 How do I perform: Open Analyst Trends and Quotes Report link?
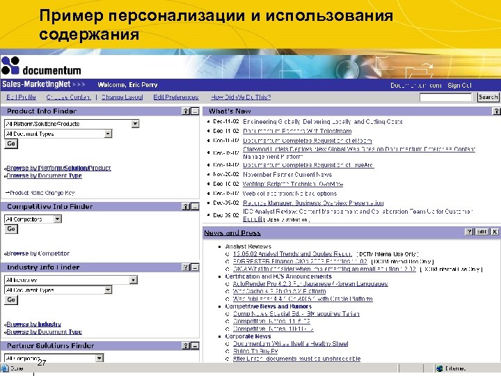pos(292,254)
